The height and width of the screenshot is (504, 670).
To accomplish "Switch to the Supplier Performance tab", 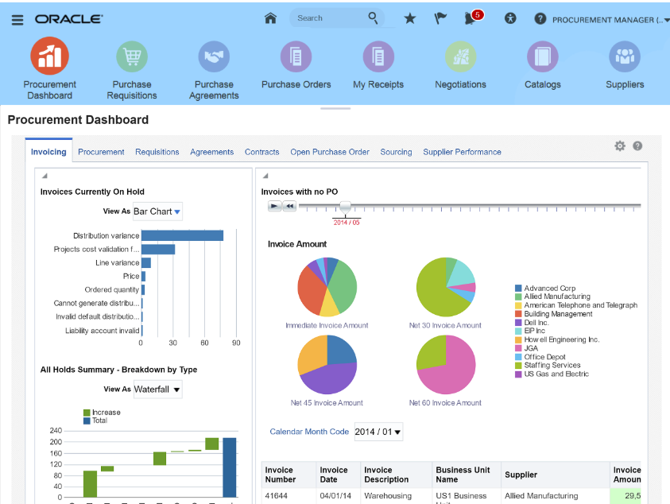I will (462, 152).
